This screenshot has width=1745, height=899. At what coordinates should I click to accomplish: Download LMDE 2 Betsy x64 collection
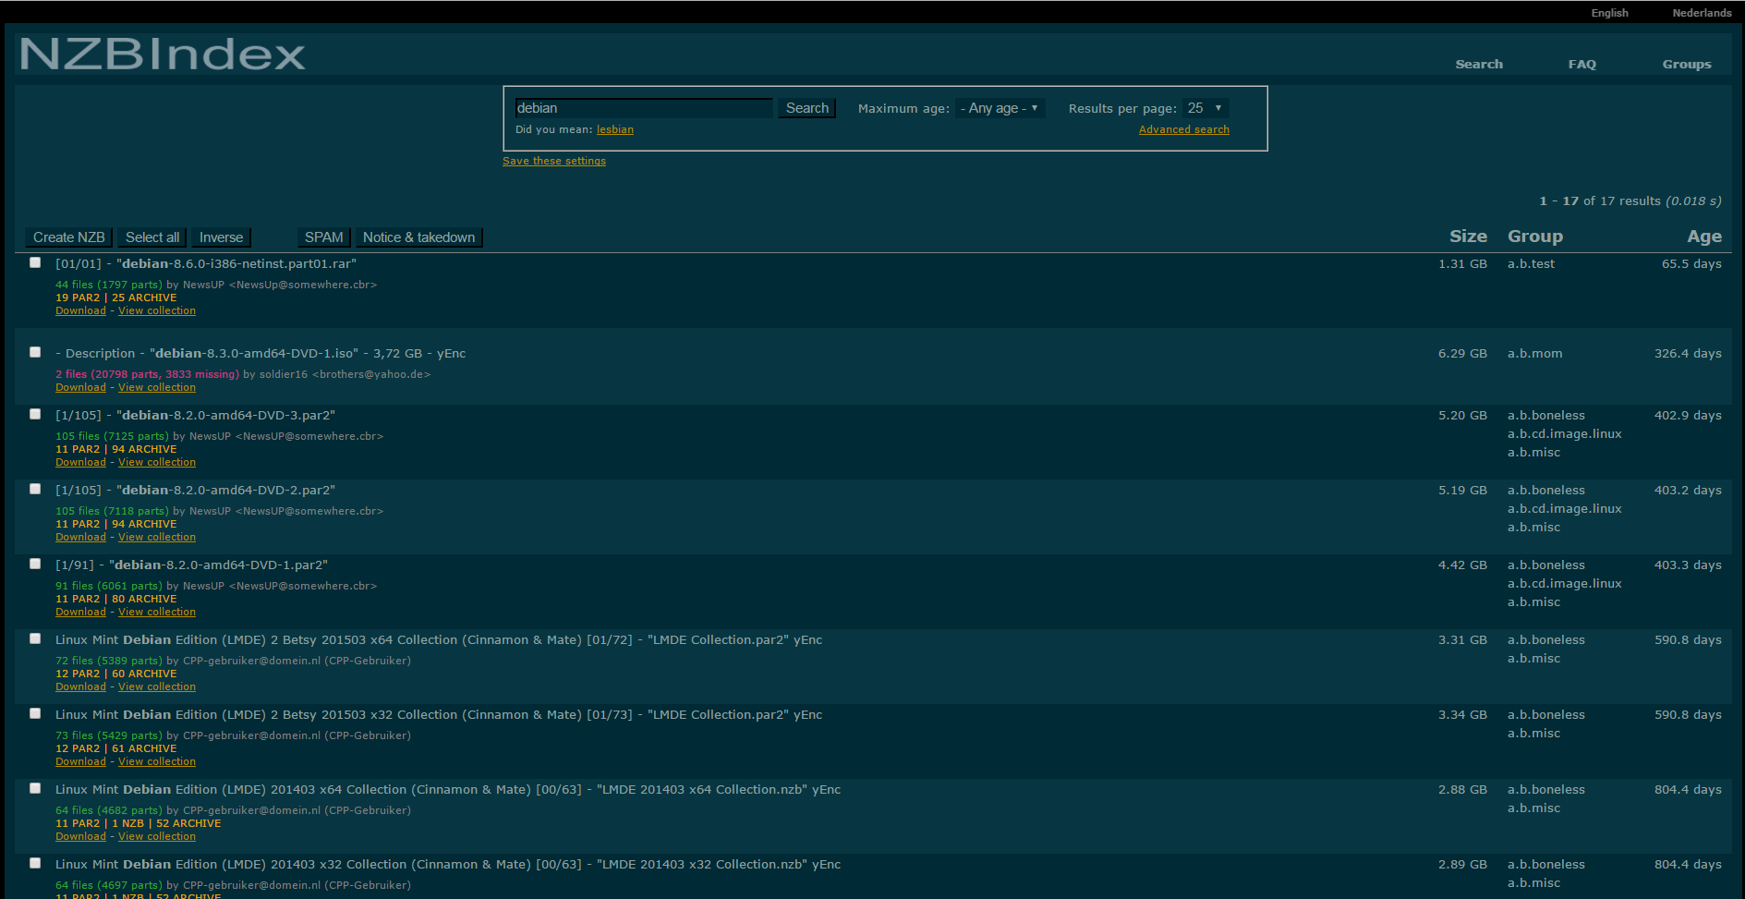[80, 686]
